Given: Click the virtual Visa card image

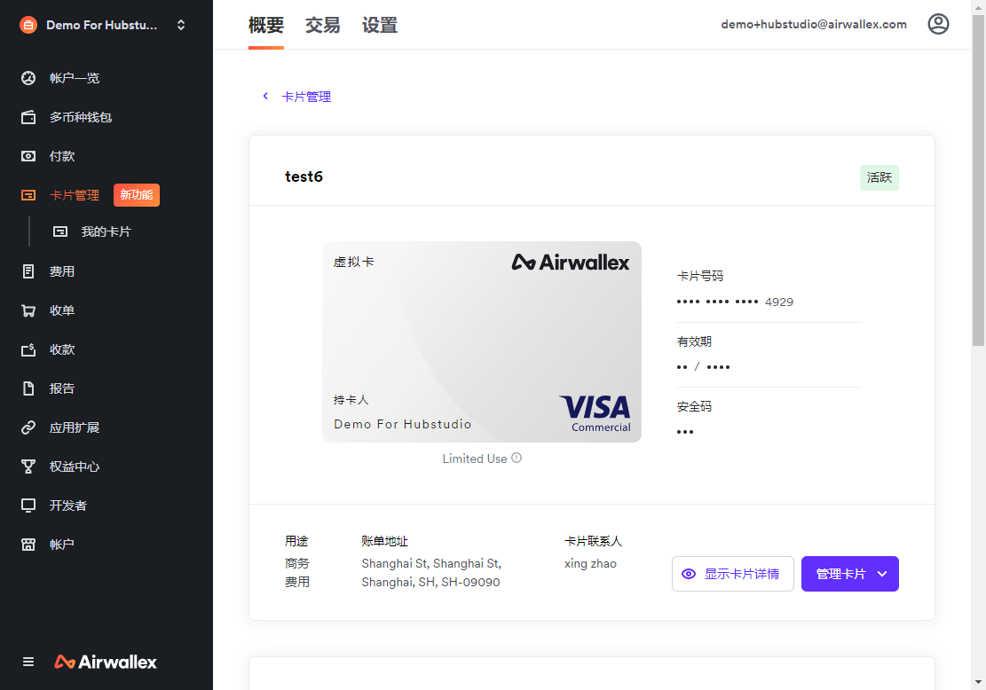Looking at the screenshot, I should click(x=482, y=341).
